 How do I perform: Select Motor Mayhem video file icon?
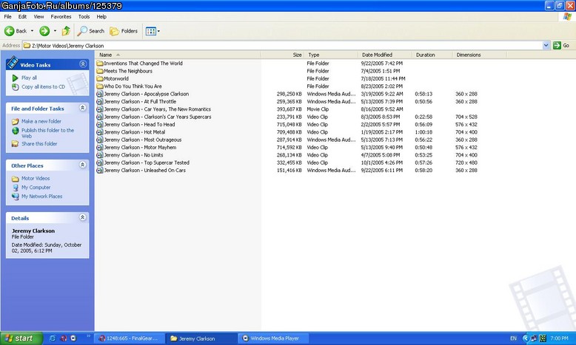[99, 148]
